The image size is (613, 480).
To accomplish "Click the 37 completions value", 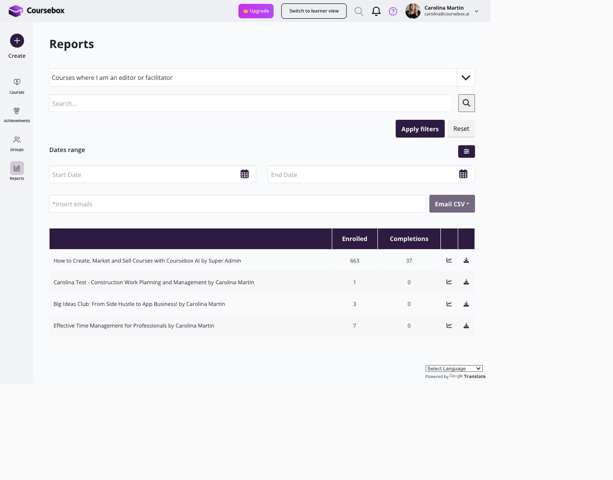I will [409, 261].
